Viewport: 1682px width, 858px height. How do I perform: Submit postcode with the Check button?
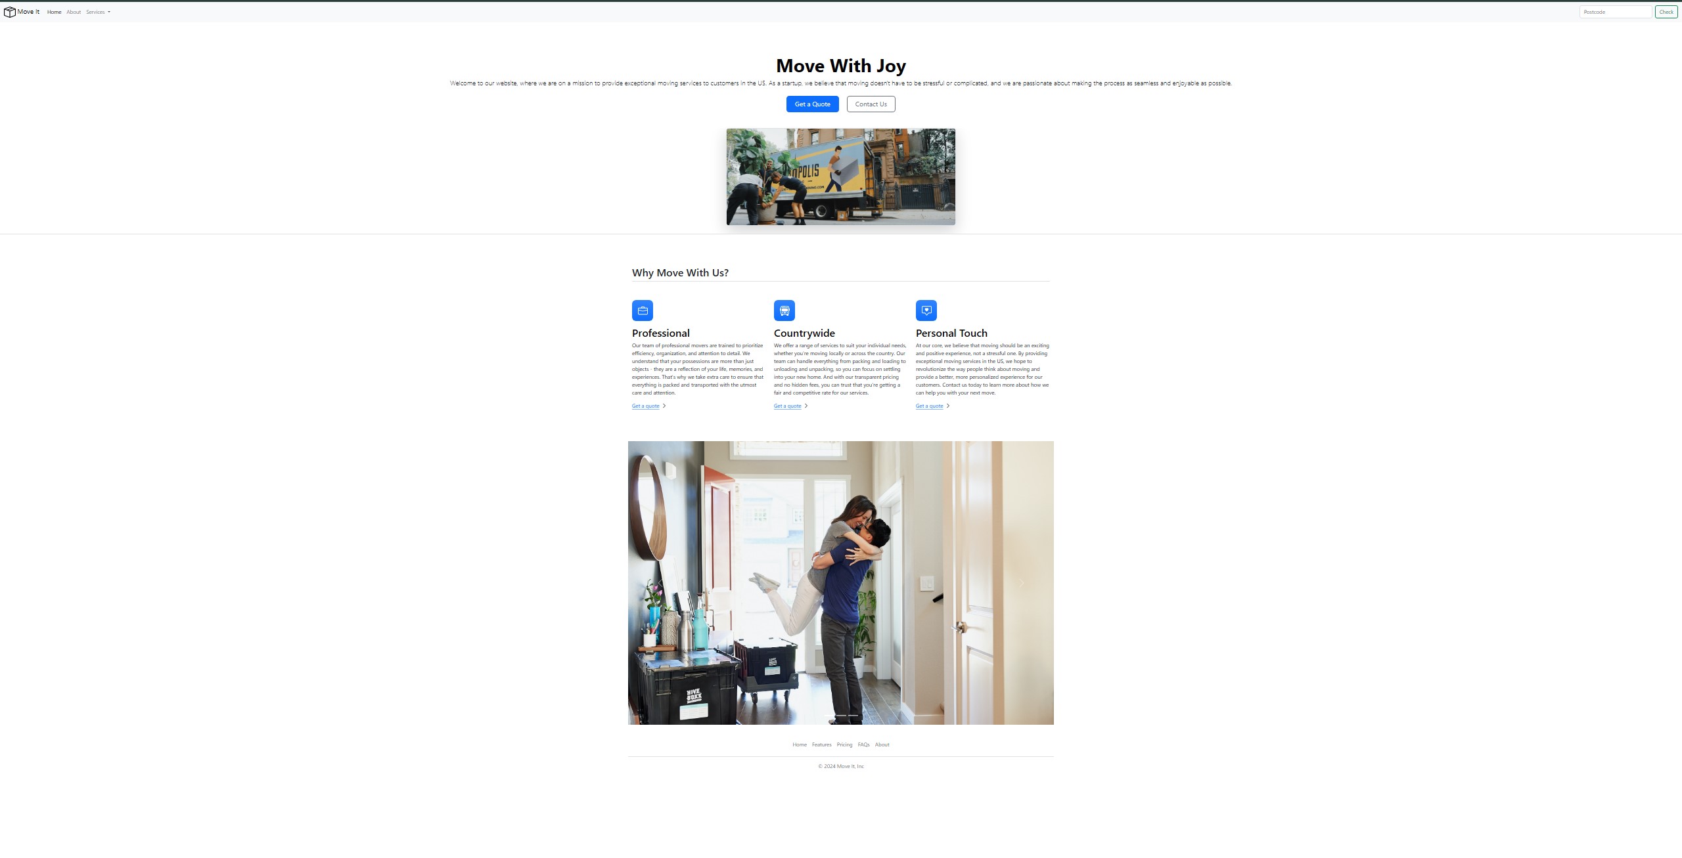(x=1666, y=12)
